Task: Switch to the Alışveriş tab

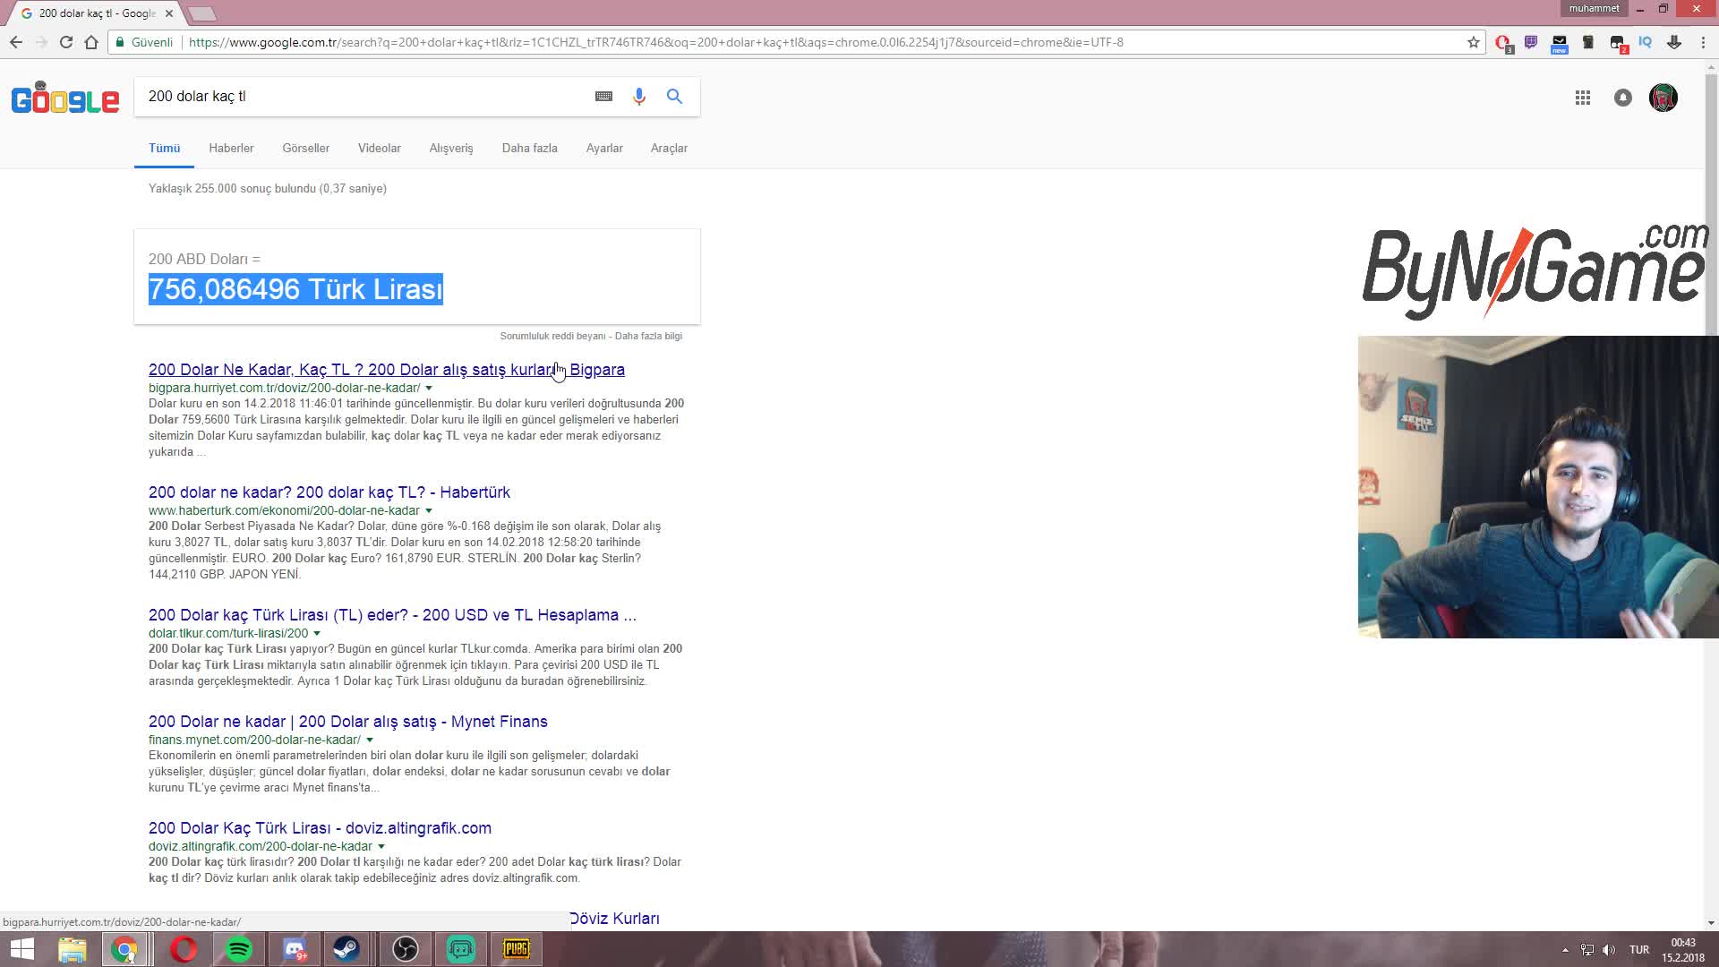Action: tap(450, 149)
